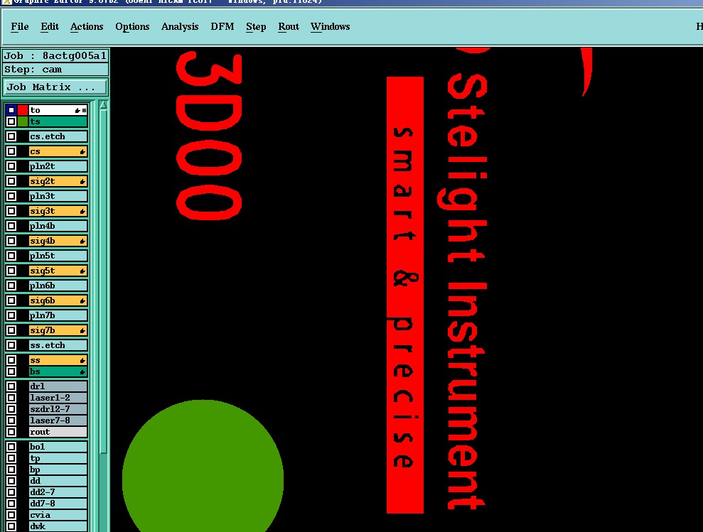Open the Actions menu

[x=87, y=27]
